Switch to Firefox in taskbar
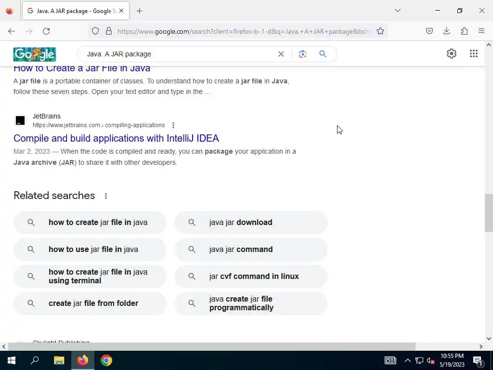This screenshot has width=493, height=370. click(83, 360)
